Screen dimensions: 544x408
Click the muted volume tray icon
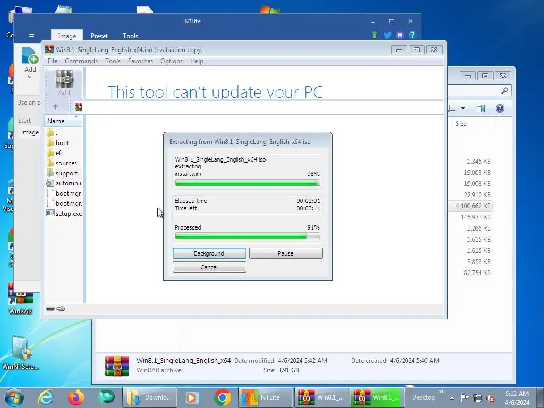tap(490, 398)
